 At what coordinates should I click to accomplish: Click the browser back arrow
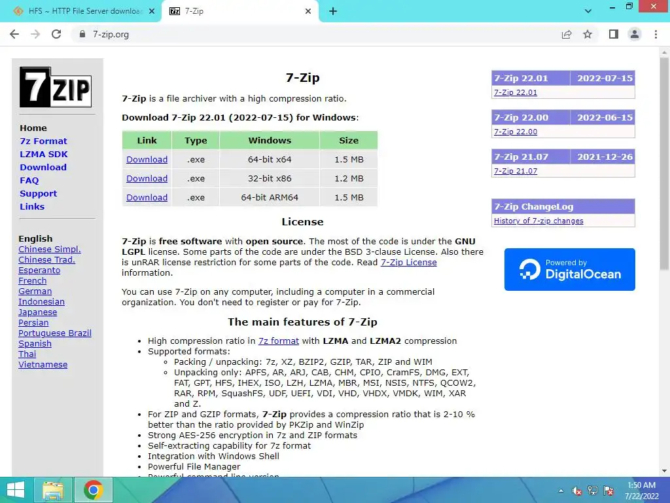tap(14, 34)
